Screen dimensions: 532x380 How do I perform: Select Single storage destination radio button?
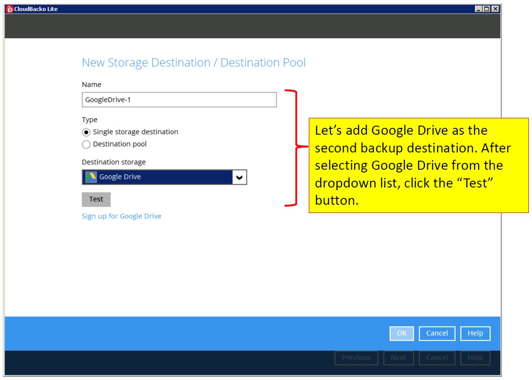(x=86, y=132)
